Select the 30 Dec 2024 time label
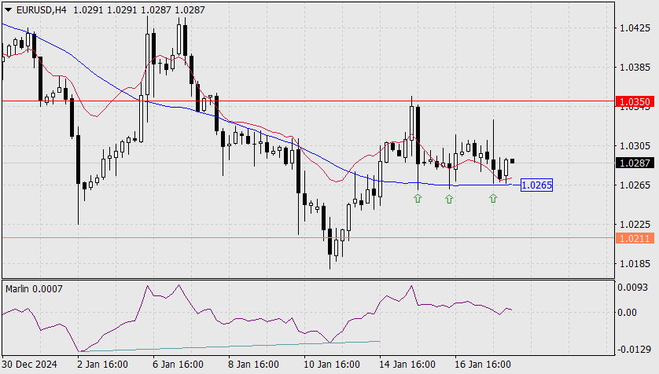The height and width of the screenshot is (374, 659). click(29, 364)
